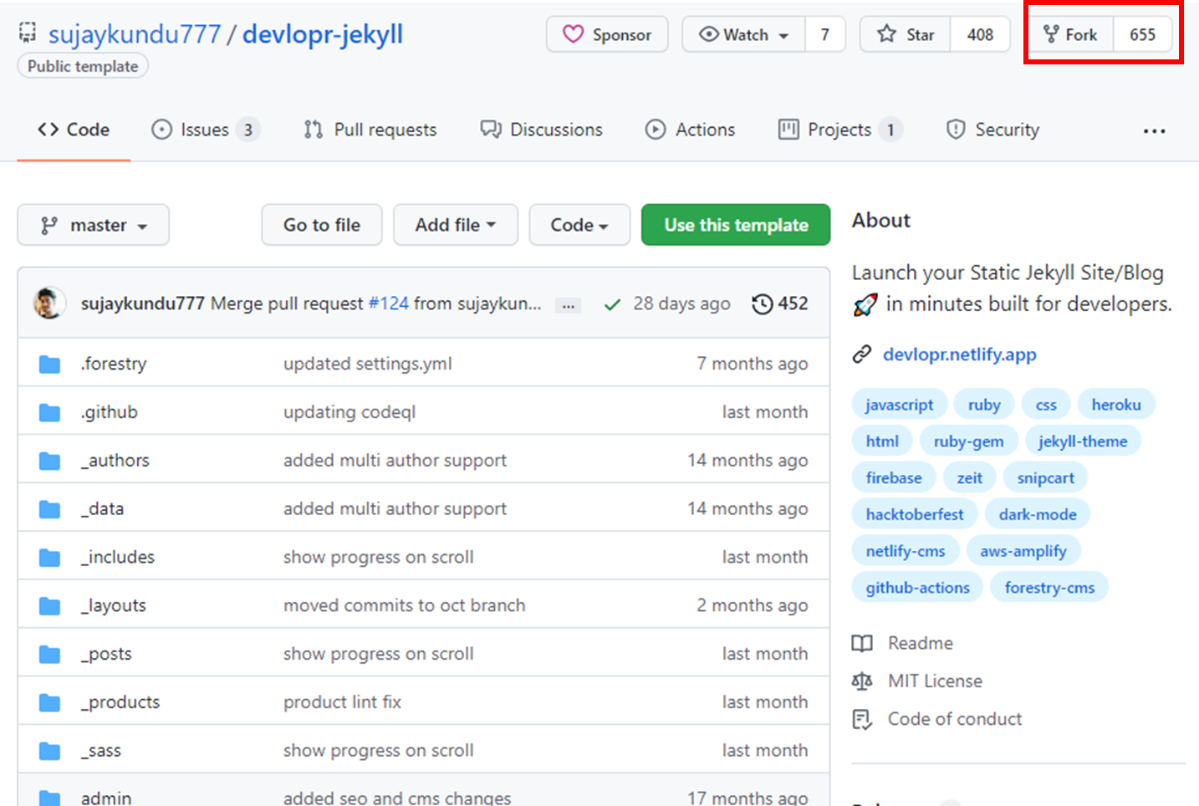This screenshot has height=806, width=1199.
Task: Open the _posts folder
Action: 106,654
